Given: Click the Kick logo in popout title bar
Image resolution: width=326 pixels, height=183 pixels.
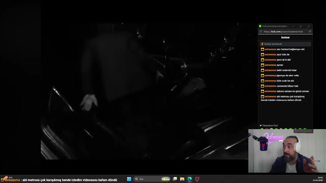Looking at the screenshot, I should point(260,26).
